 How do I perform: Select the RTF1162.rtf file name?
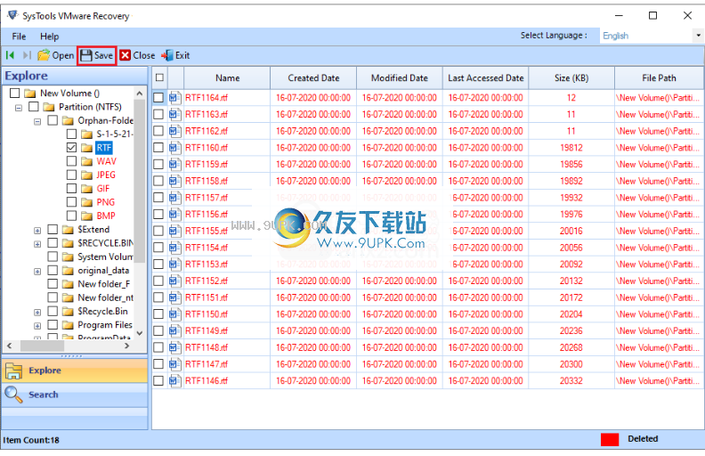coord(207,131)
